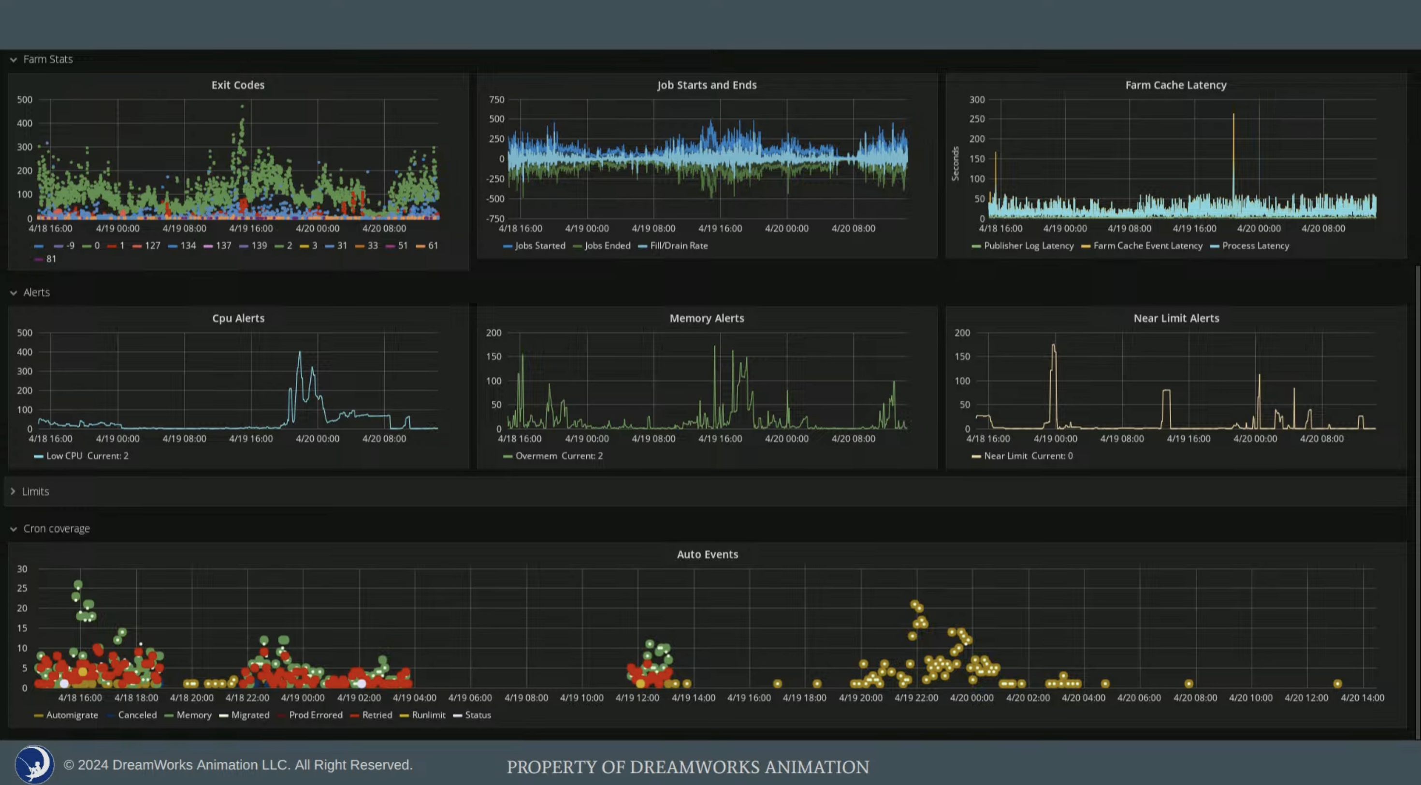The width and height of the screenshot is (1421, 785).
Task: Toggle exit code 137 series in legend
Action: 223,246
